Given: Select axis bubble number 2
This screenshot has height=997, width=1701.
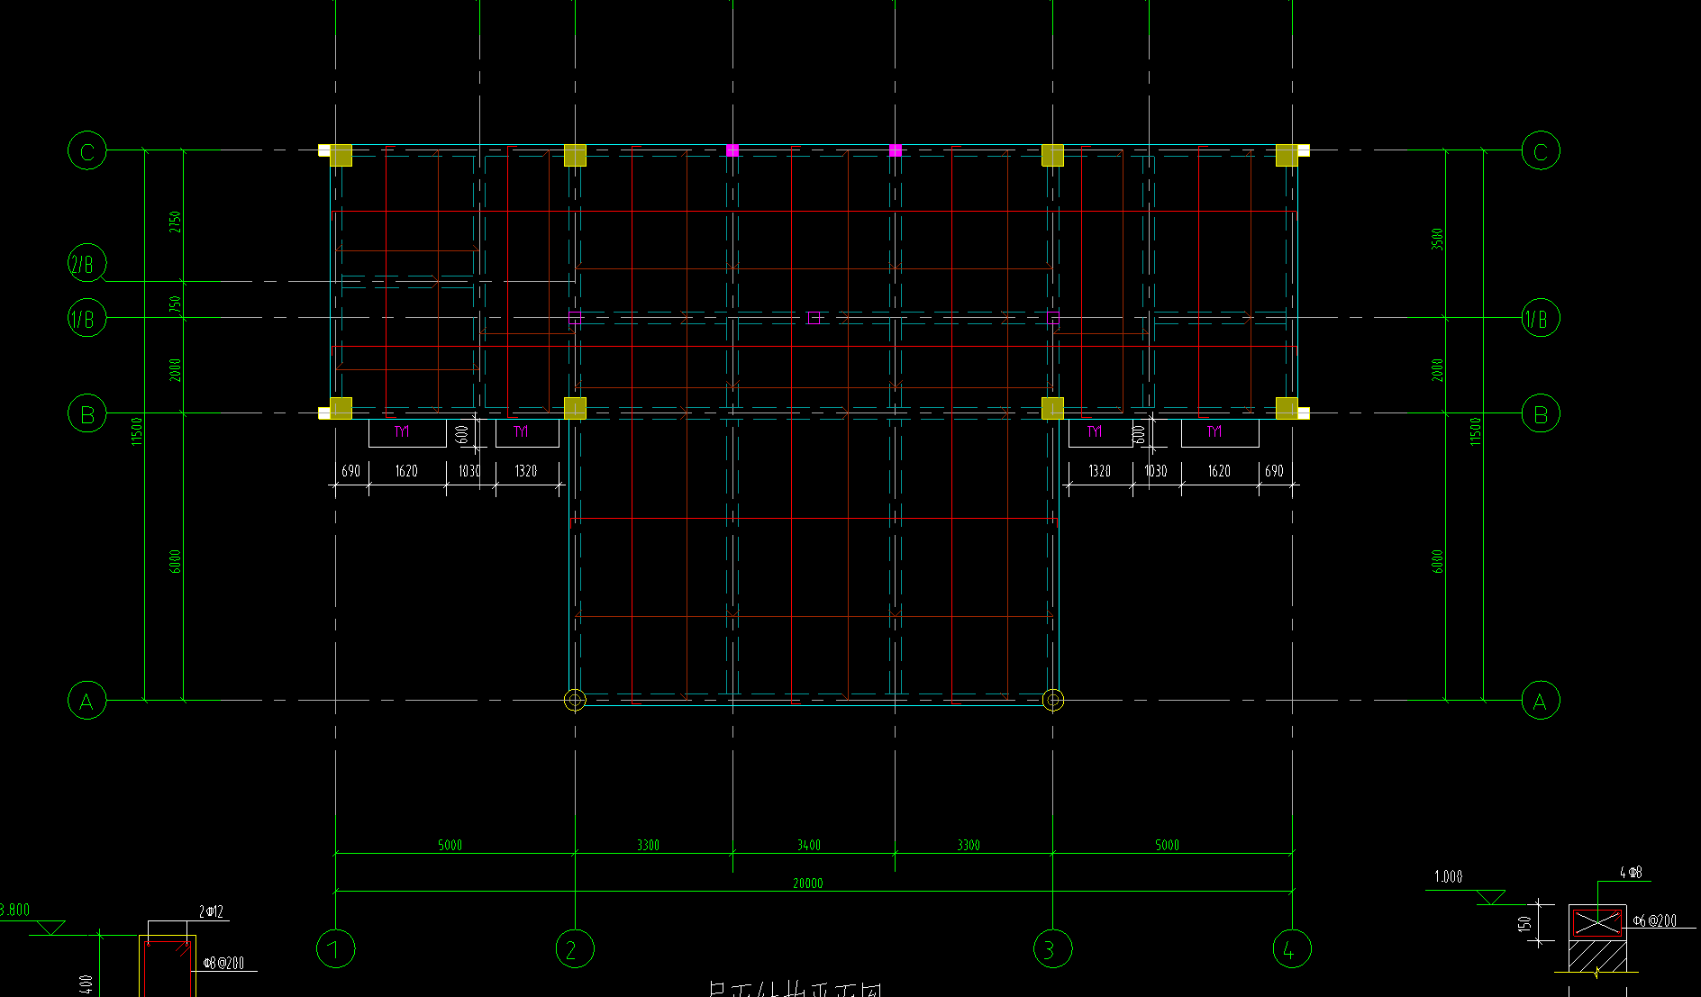Looking at the screenshot, I should click(575, 948).
